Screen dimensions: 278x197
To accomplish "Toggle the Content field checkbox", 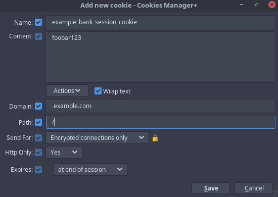I will tap(38, 36).
